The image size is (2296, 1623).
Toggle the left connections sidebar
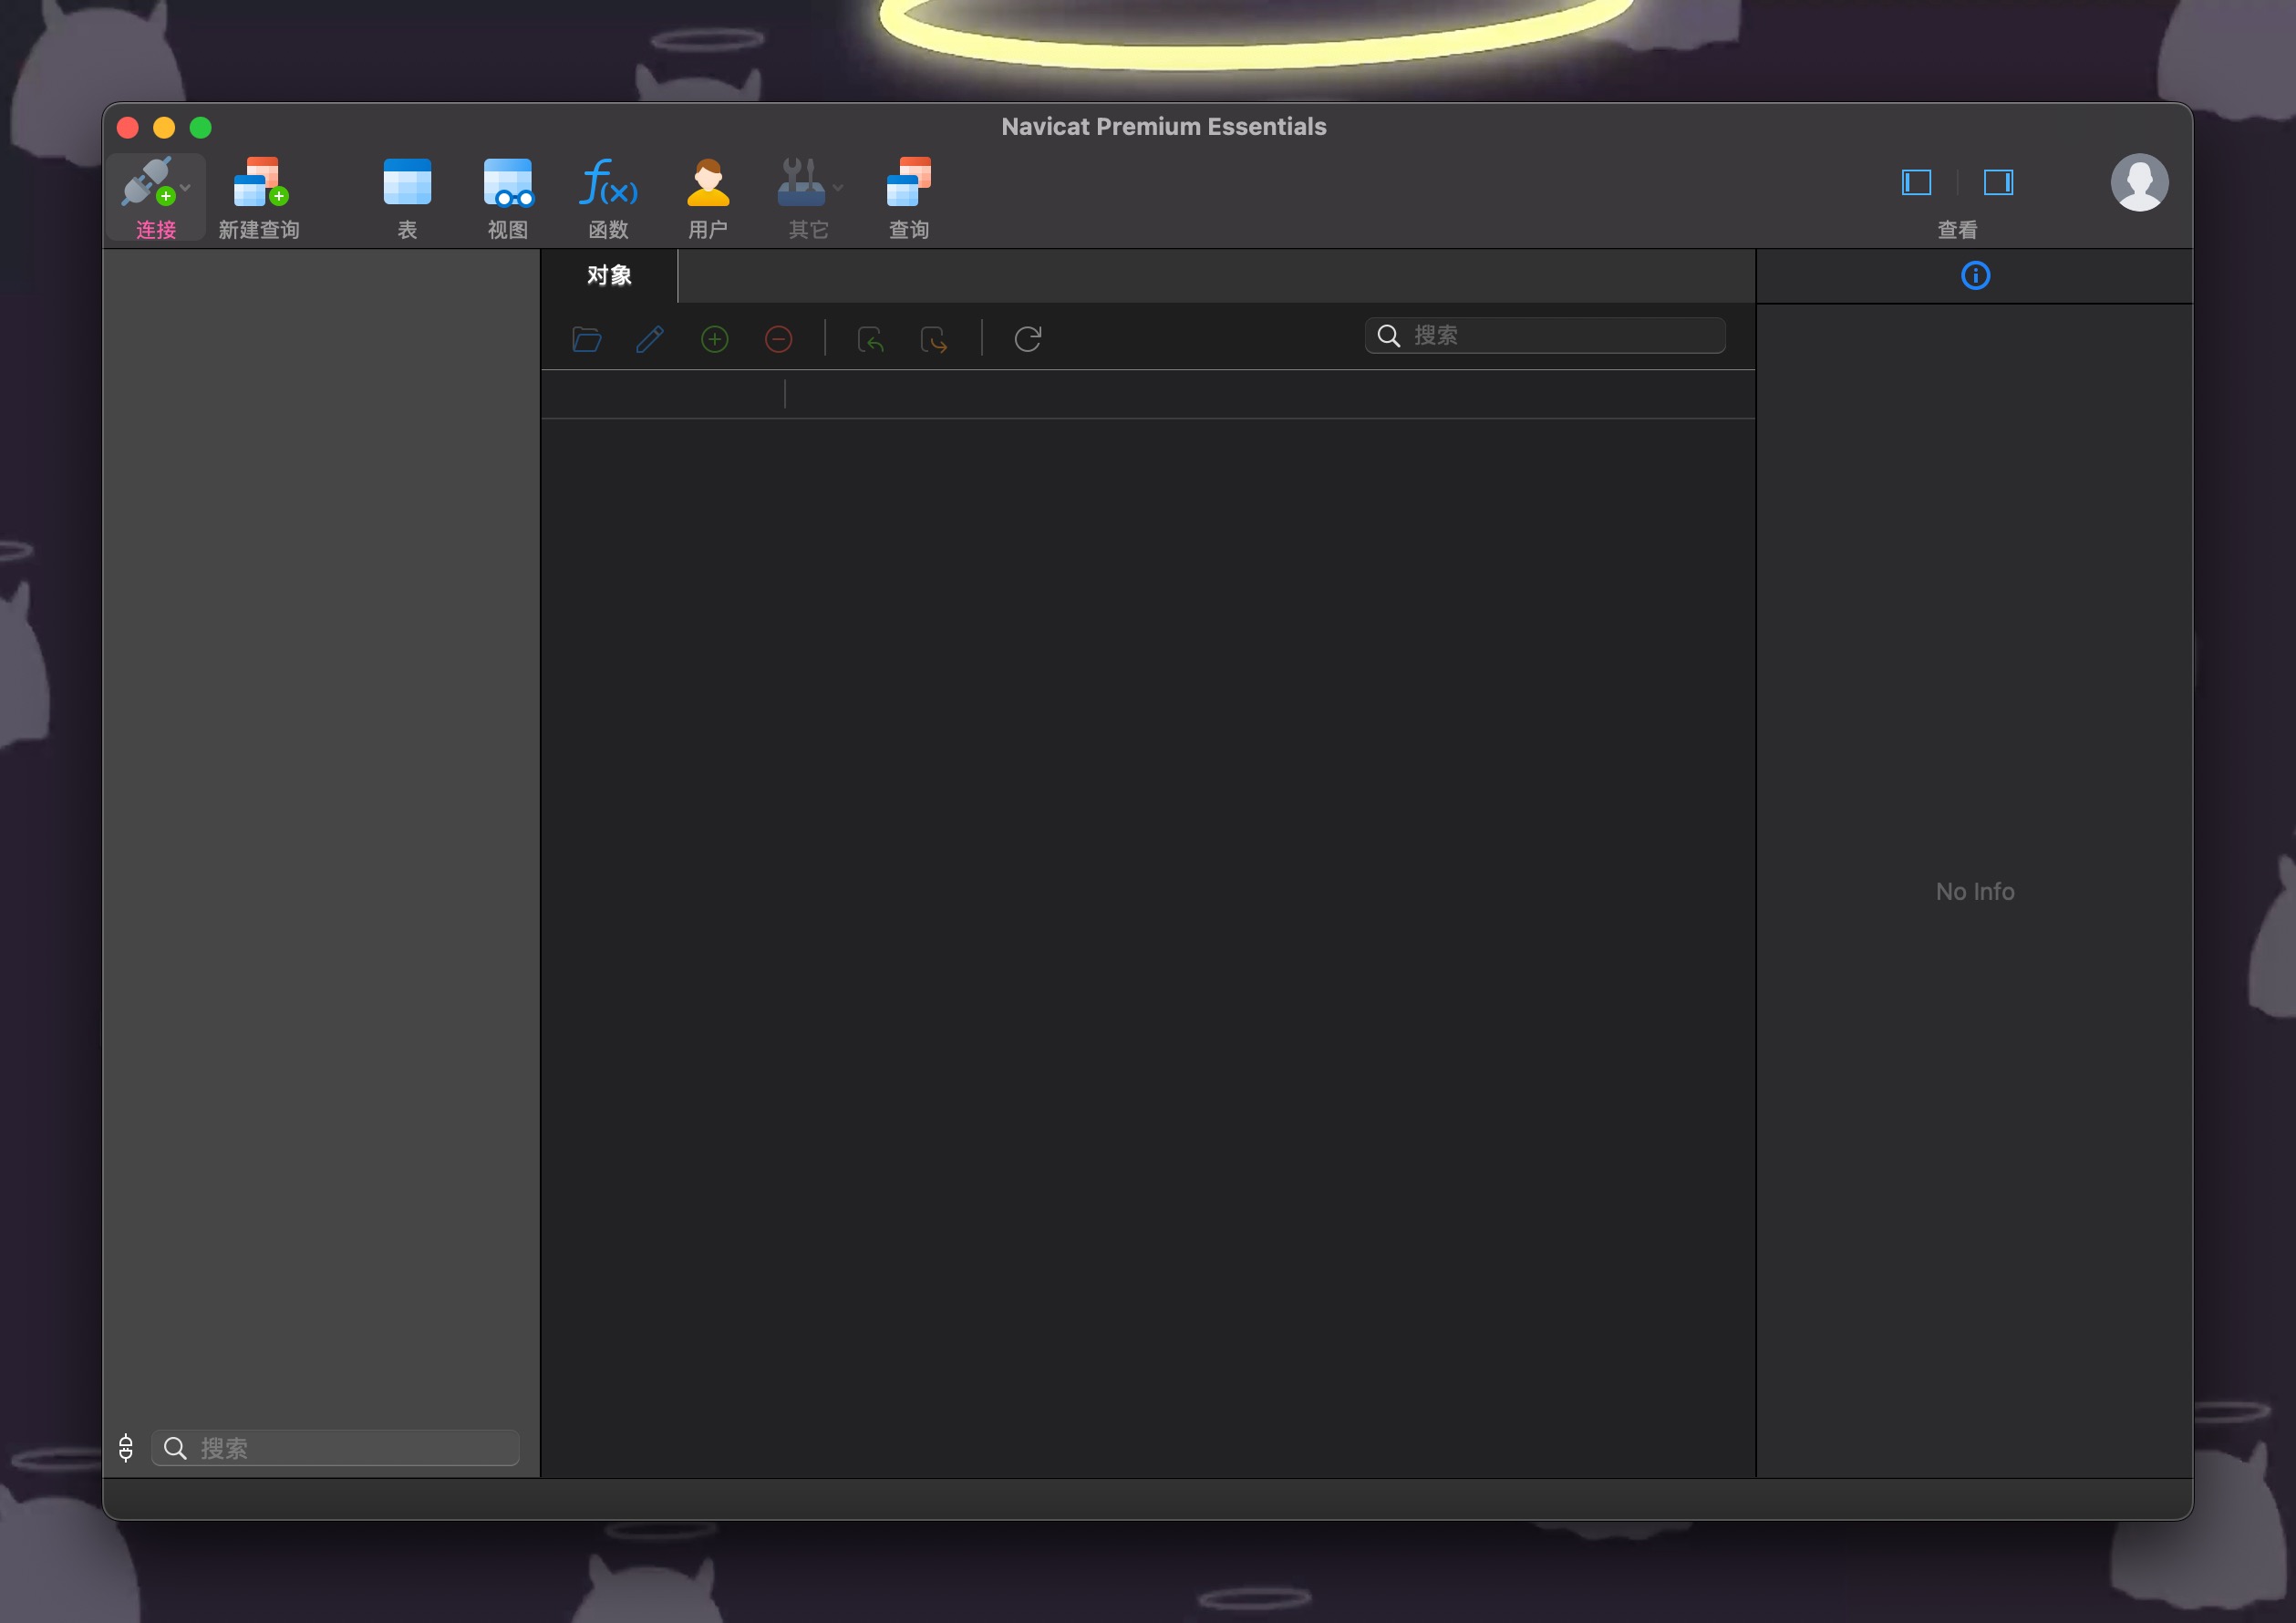point(1917,182)
